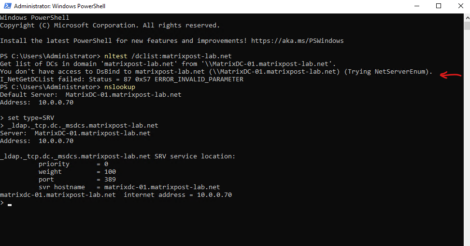Open the https://aka.ms/PSWindows link
The height and width of the screenshot is (246, 470).
pos(298,40)
